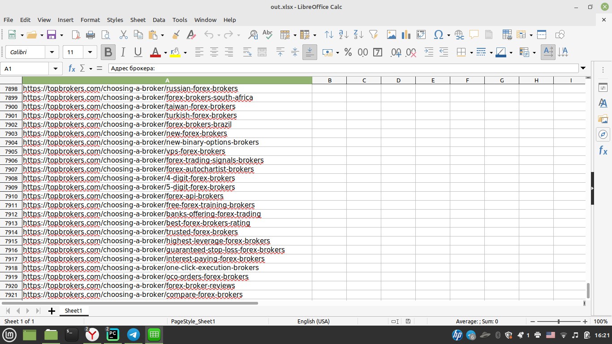The image size is (612, 344).
Task: Apply the red font color swatch
Action: 155,52
